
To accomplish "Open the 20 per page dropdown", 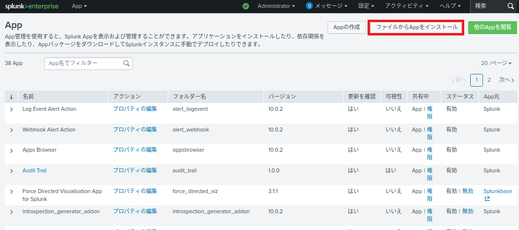I will [496, 64].
